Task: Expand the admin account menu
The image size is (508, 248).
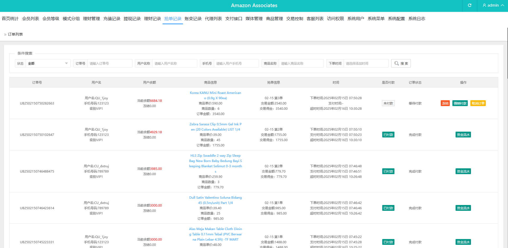Action: pyautogui.click(x=502, y=5)
